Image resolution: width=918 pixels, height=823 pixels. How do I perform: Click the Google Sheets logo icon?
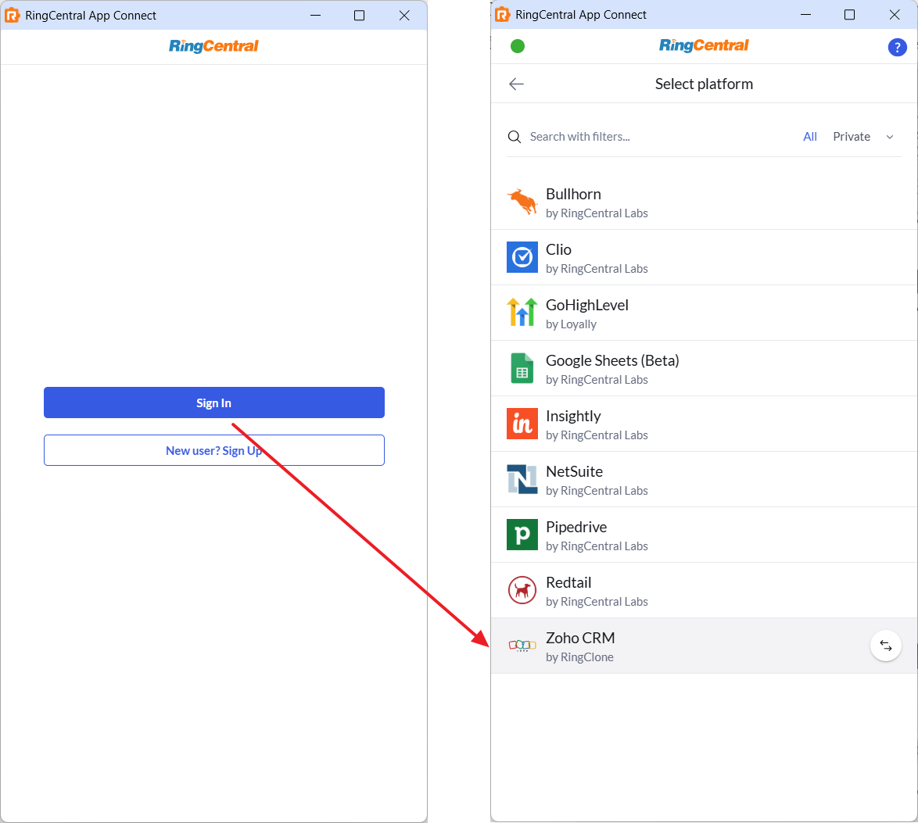522,368
